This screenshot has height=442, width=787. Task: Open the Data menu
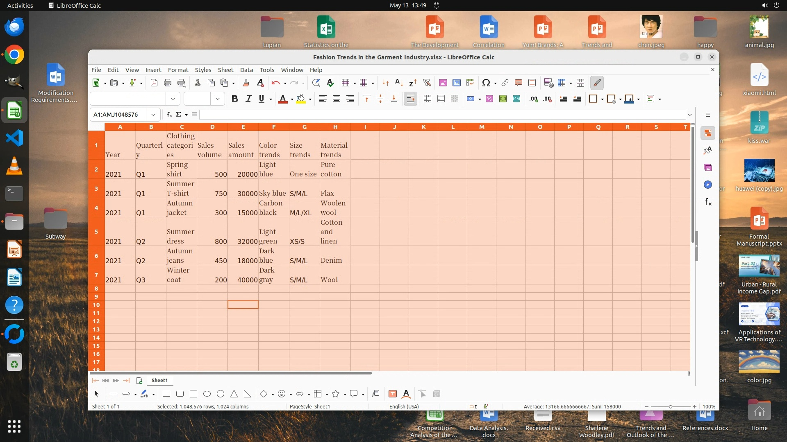pyautogui.click(x=246, y=70)
